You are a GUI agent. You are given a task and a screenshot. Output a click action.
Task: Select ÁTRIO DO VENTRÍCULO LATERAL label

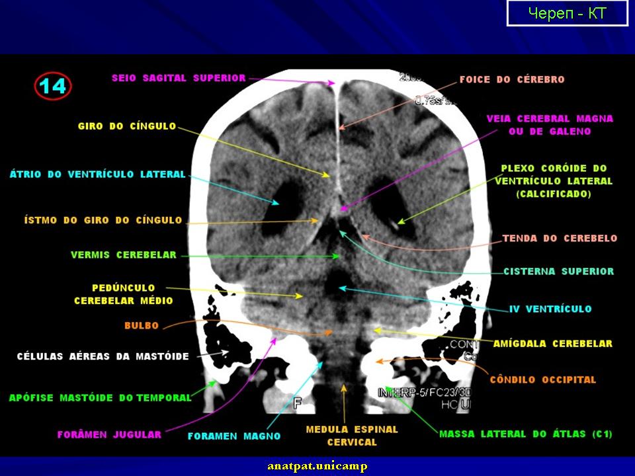[x=97, y=175]
